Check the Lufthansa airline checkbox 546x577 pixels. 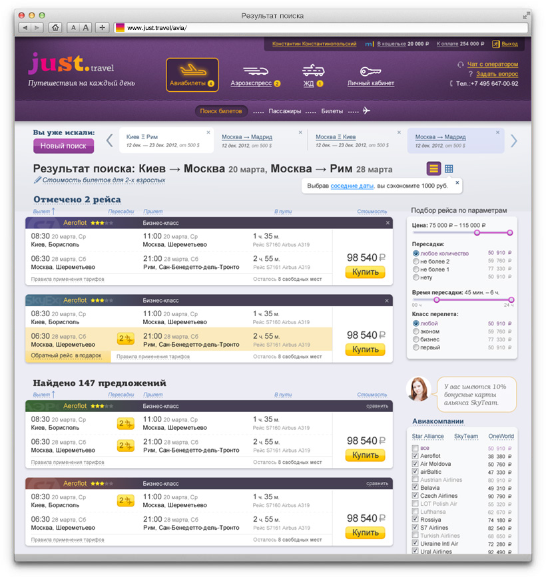pos(415,512)
